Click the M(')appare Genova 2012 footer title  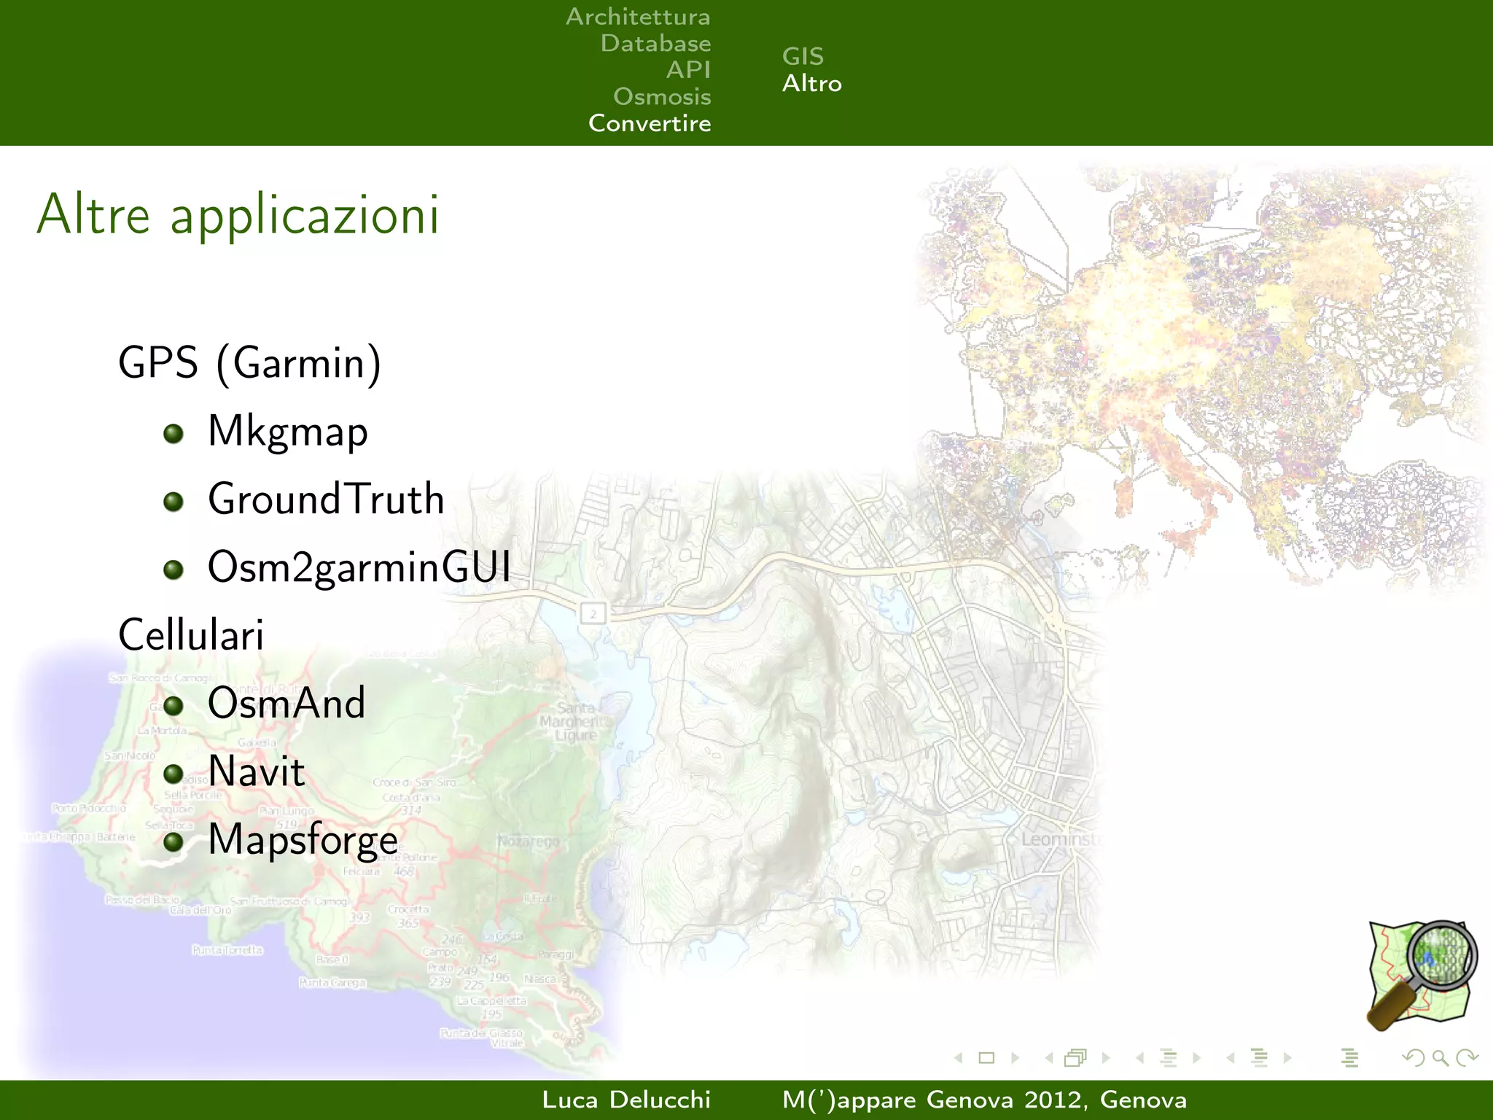tap(984, 1100)
